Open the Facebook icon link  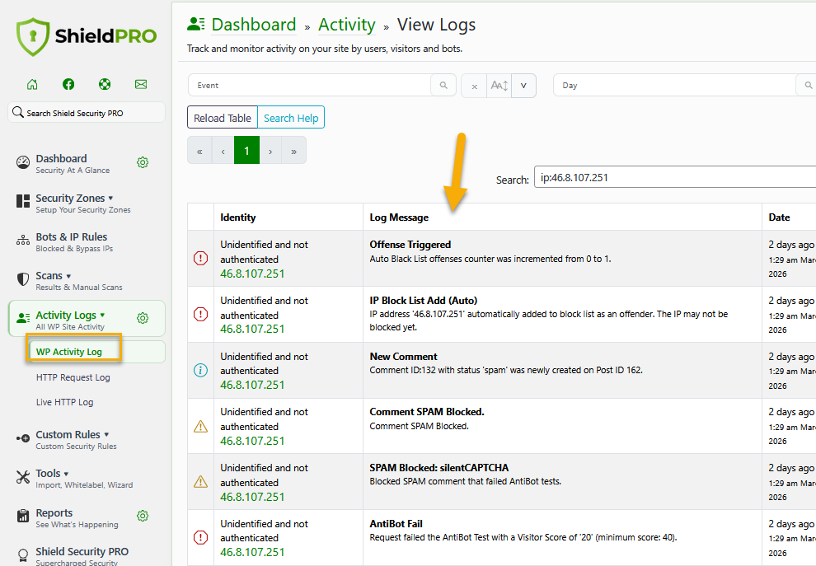pos(68,84)
